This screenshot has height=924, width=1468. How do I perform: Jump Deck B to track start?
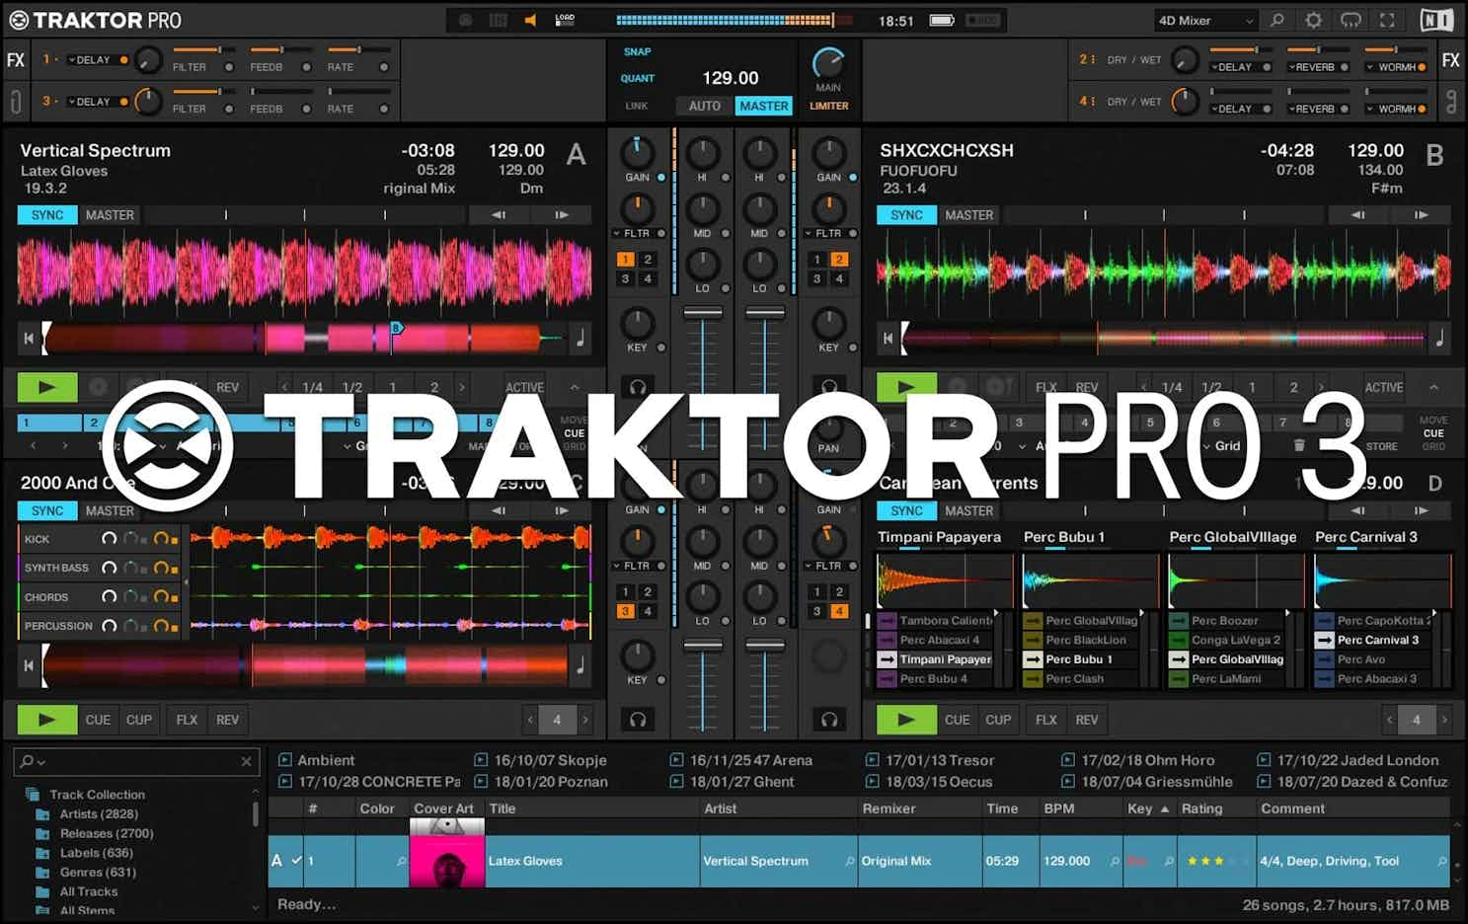[x=888, y=339]
